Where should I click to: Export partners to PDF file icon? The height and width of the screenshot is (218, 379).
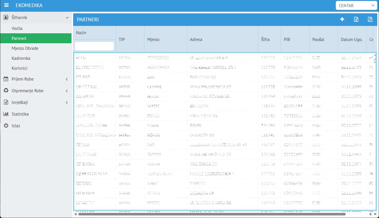370,19
